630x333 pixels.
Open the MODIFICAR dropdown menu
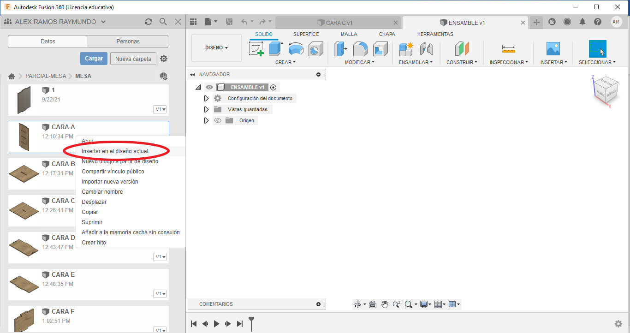(x=360, y=62)
